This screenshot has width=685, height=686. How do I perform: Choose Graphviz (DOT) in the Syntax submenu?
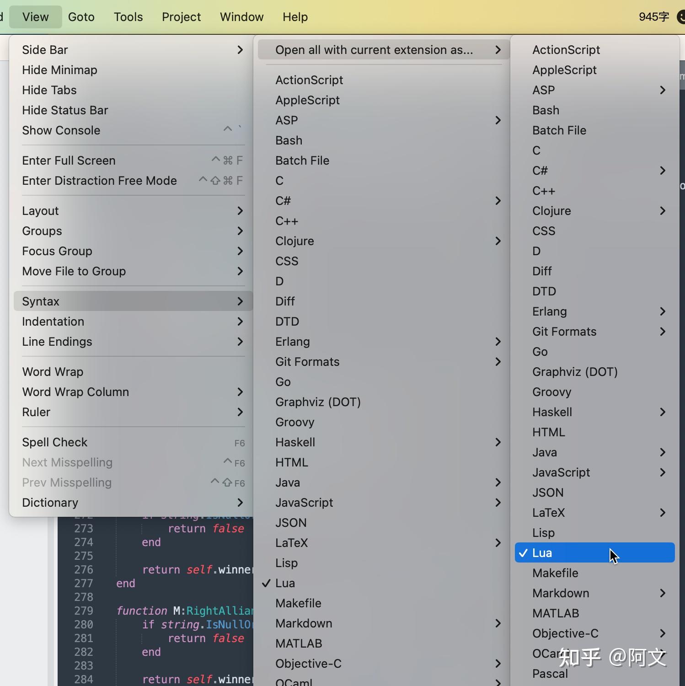pos(383,402)
